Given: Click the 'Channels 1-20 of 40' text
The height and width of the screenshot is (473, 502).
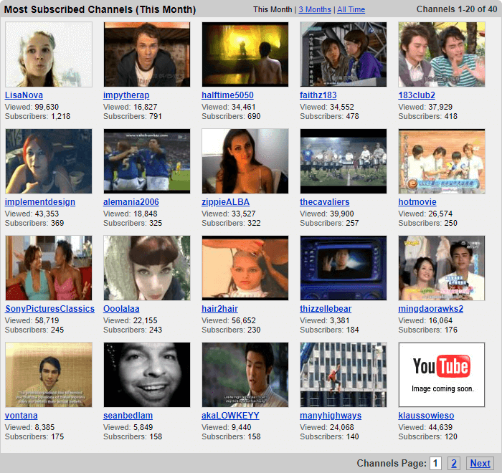Looking at the screenshot, I should [457, 9].
